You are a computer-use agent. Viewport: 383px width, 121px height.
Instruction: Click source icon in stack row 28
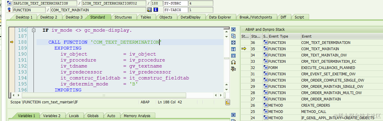[x=265, y=93]
